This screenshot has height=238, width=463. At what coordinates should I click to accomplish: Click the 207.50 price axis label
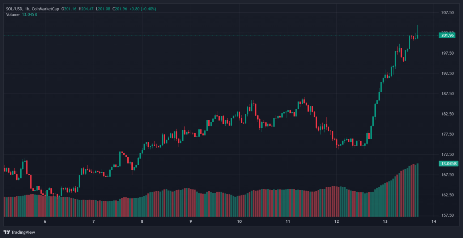pos(446,13)
